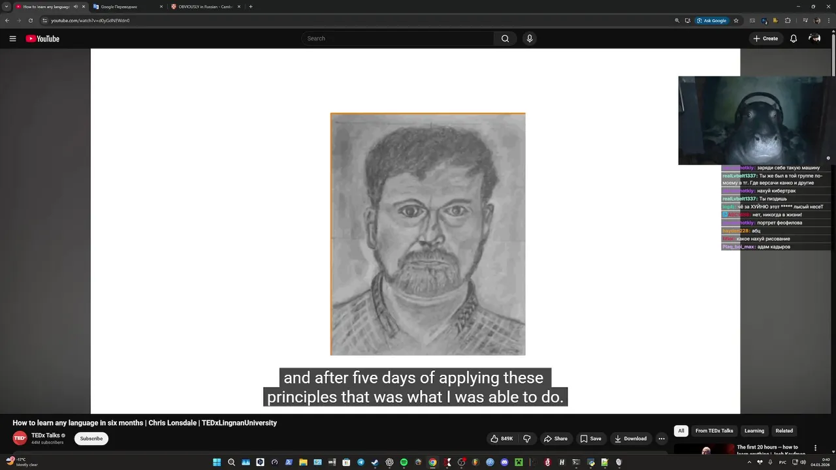Viewport: 836px width, 470px height.
Task: Open more actions with the three-dot button
Action: (662, 439)
